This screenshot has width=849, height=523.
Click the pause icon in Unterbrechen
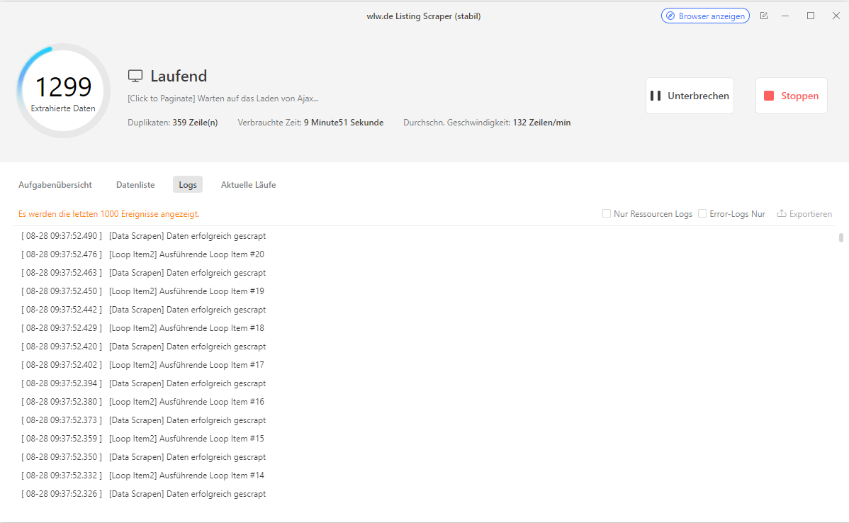[655, 96]
